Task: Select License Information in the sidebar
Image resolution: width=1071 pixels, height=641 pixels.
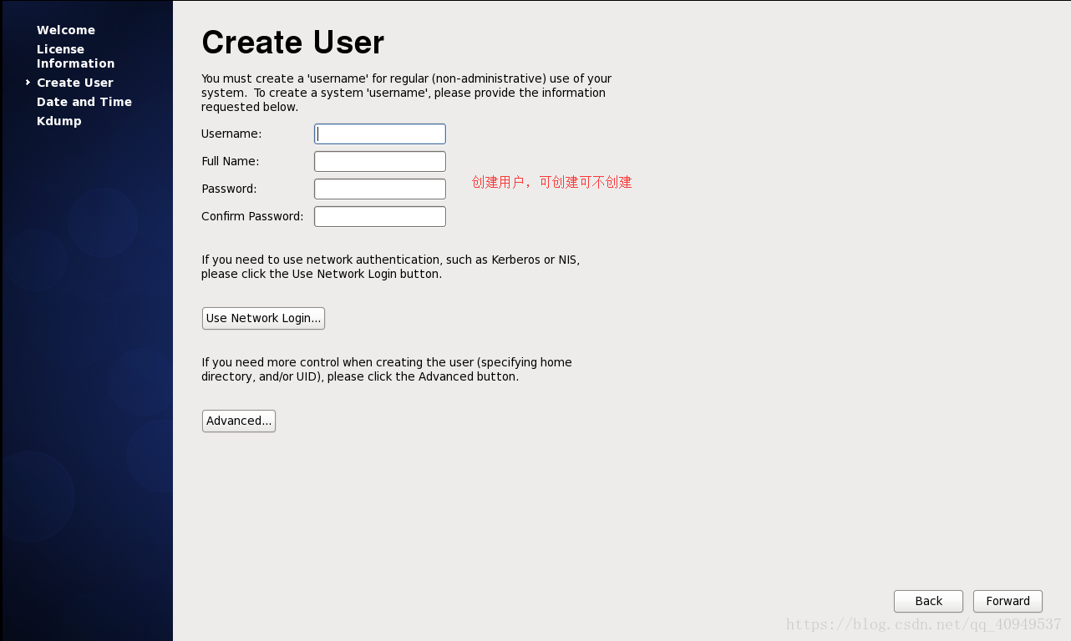Action: click(x=75, y=56)
